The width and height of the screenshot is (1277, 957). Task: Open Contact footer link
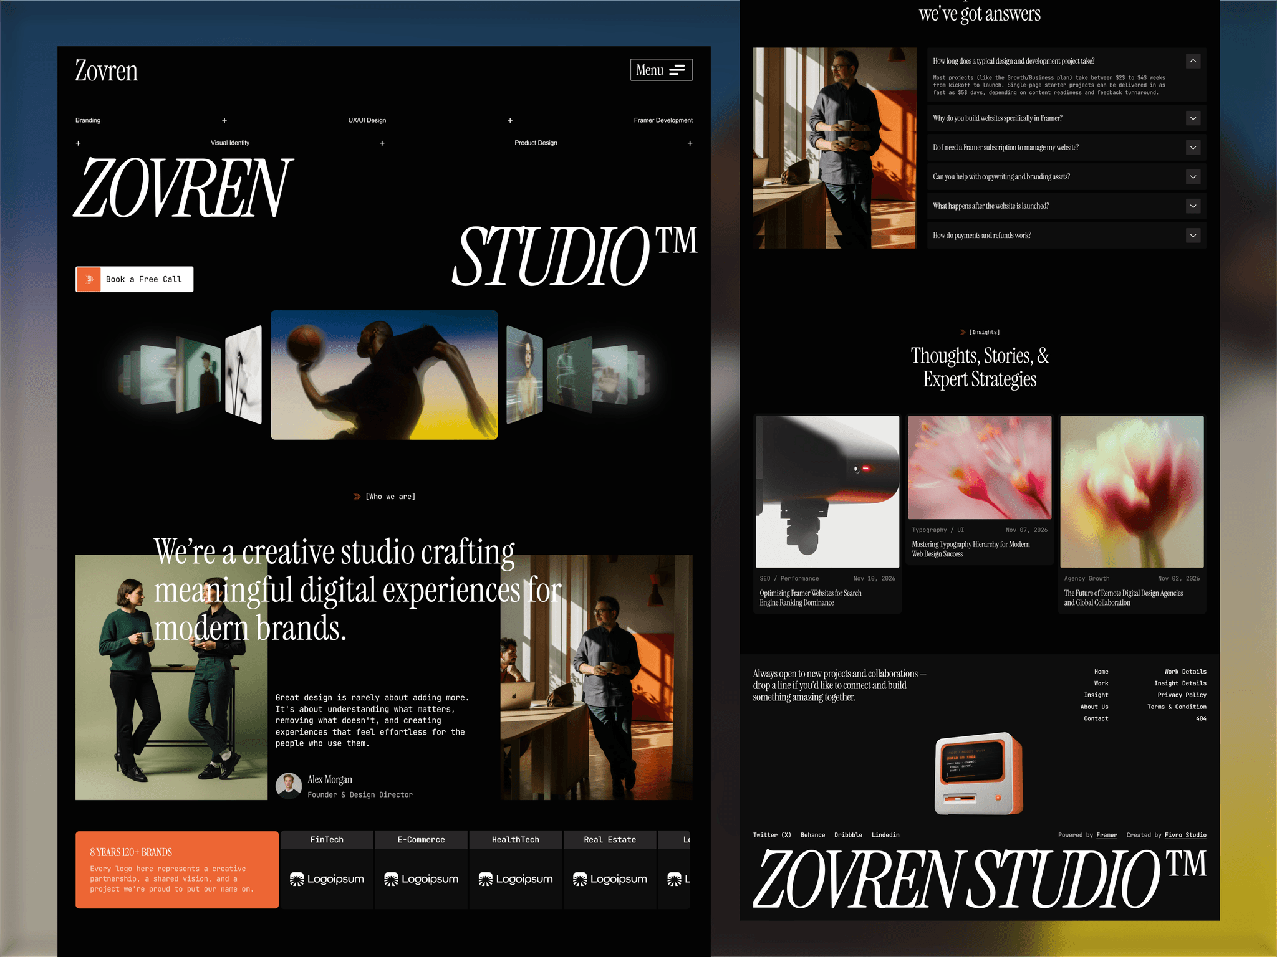point(1096,719)
